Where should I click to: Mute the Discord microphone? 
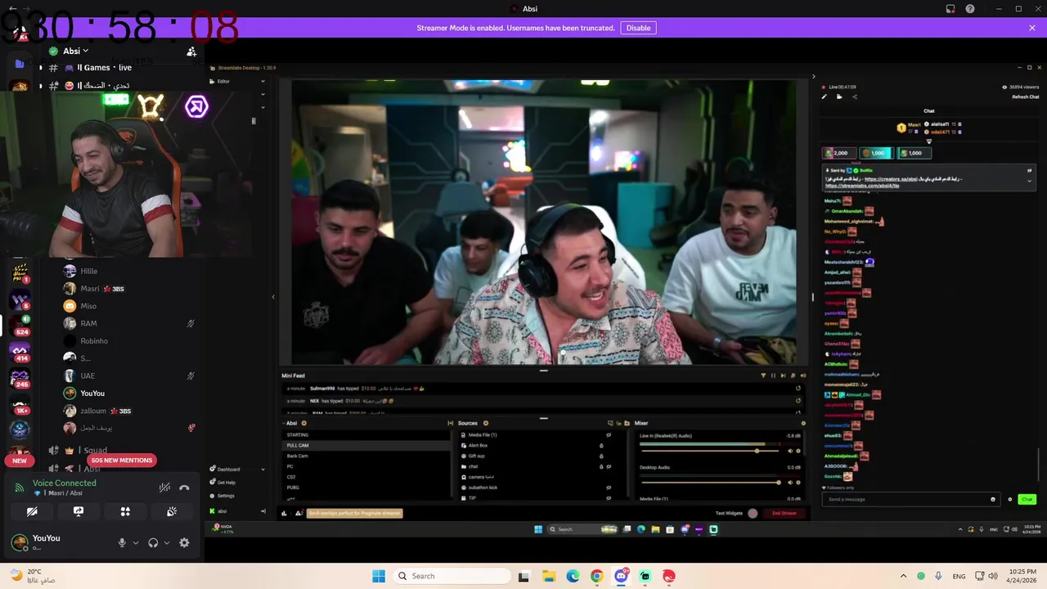pos(122,542)
